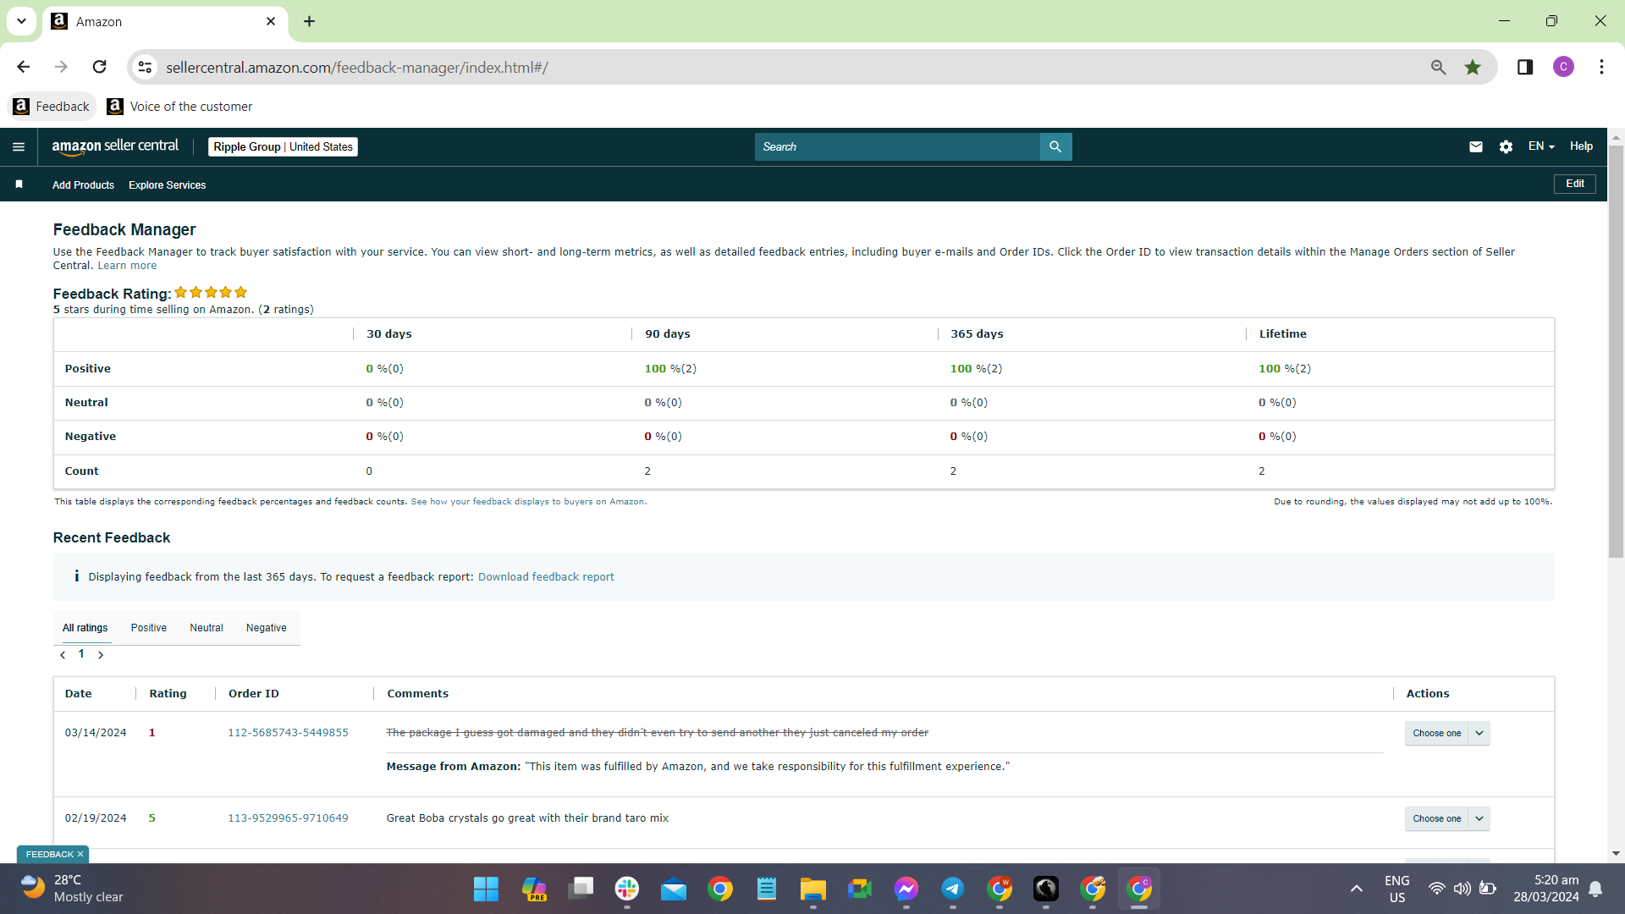Click the 03/14/2024 date cell

96,733
